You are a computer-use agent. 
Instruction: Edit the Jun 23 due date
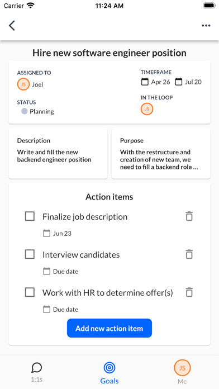(57, 233)
